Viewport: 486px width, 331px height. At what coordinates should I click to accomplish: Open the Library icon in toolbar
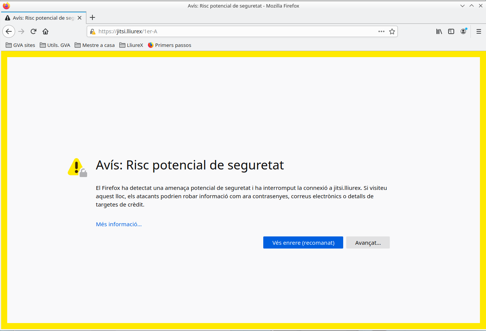(439, 32)
